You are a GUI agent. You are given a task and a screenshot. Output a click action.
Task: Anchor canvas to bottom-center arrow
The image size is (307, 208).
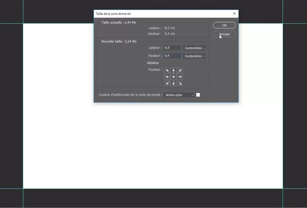pyautogui.click(x=174, y=83)
